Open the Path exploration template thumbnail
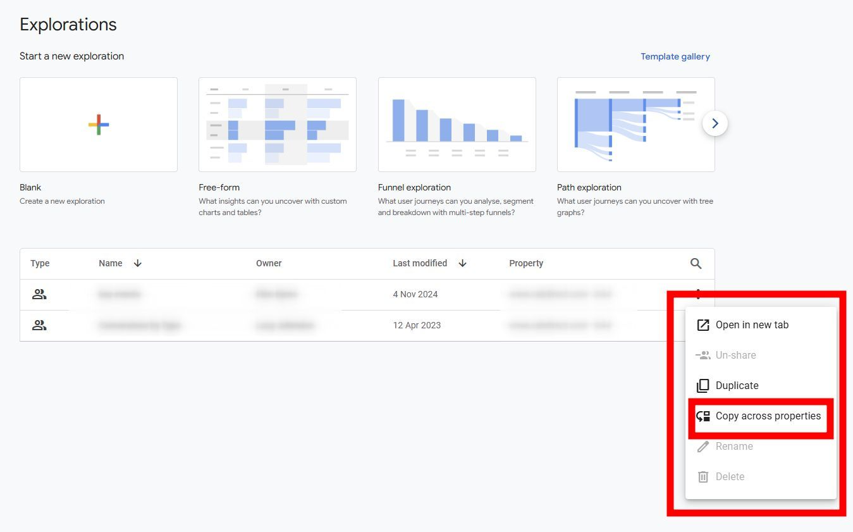This screenshot has width=853, height=532. click(636, 125)
